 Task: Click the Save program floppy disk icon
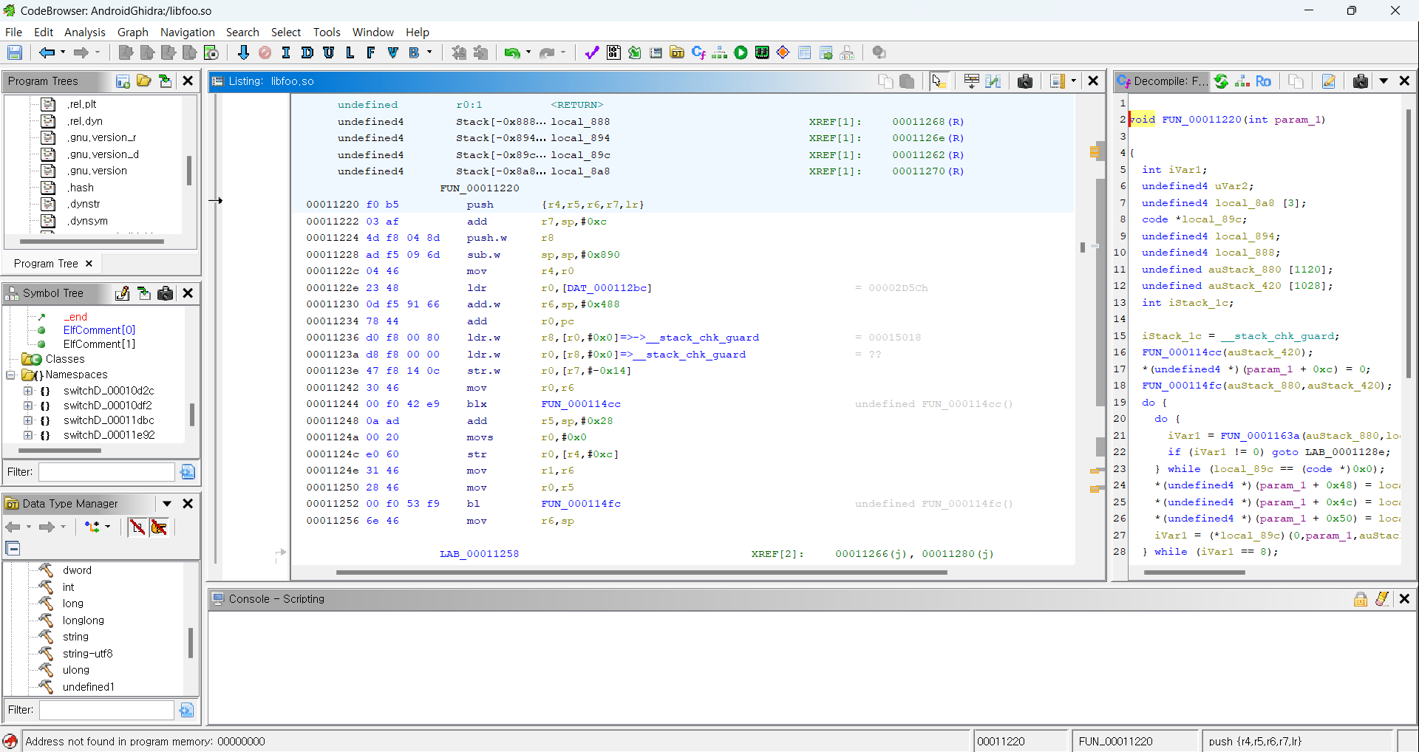pos(15,52)
